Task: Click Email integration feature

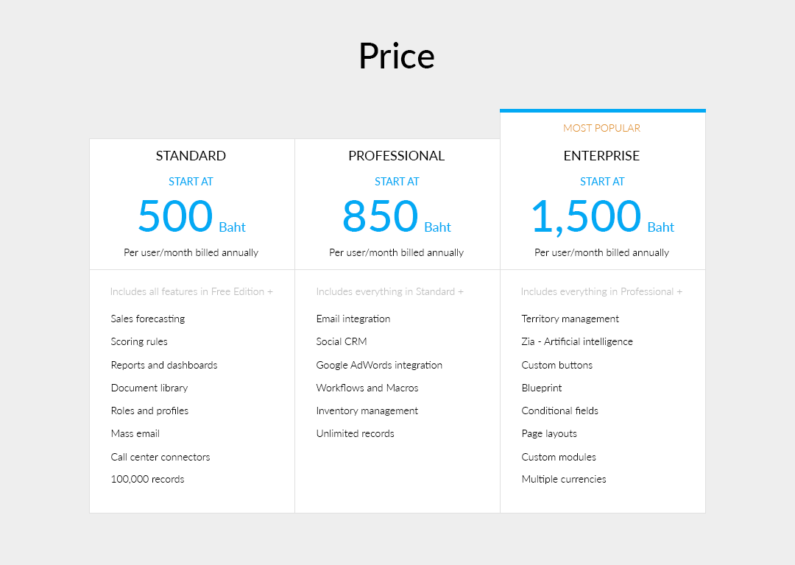Action: pos(353,319)
